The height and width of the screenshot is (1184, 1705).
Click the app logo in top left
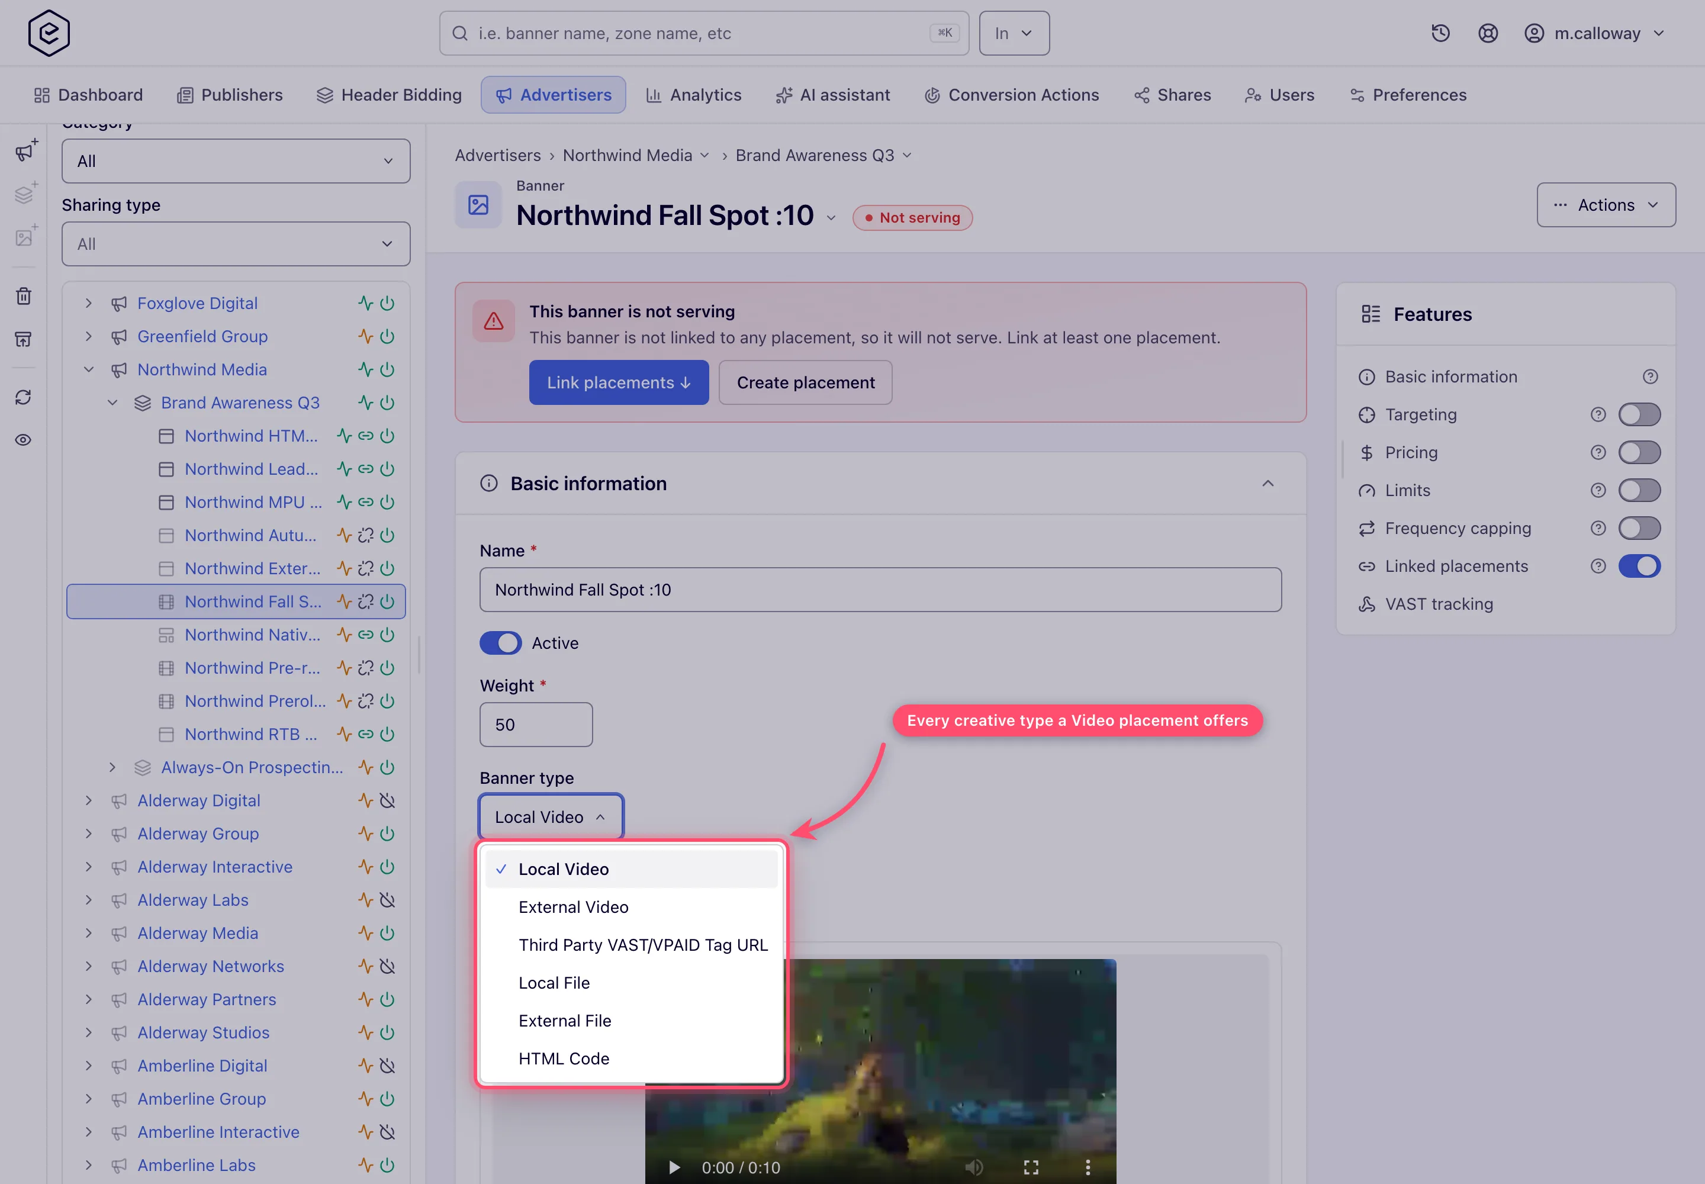(49, 33)
